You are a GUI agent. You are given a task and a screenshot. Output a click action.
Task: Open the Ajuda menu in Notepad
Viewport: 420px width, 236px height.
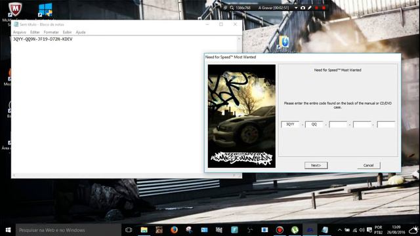coord(81,32)
